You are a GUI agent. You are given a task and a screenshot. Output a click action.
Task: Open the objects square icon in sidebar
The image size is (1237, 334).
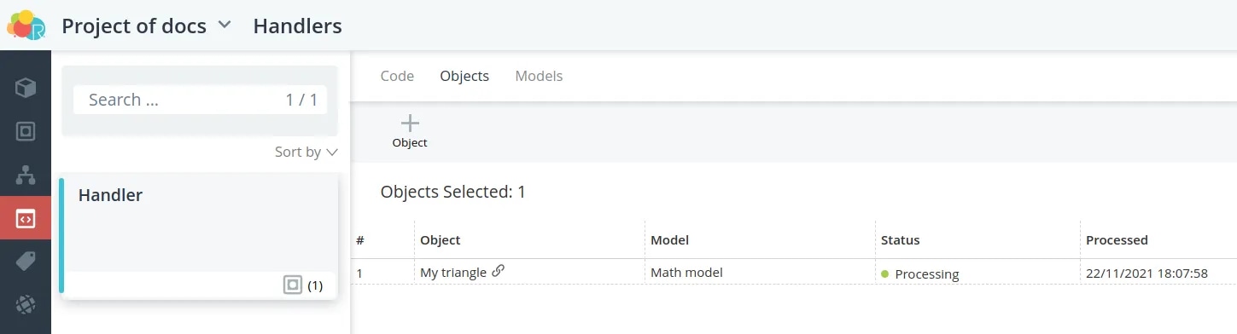click(x=26, y=131)
